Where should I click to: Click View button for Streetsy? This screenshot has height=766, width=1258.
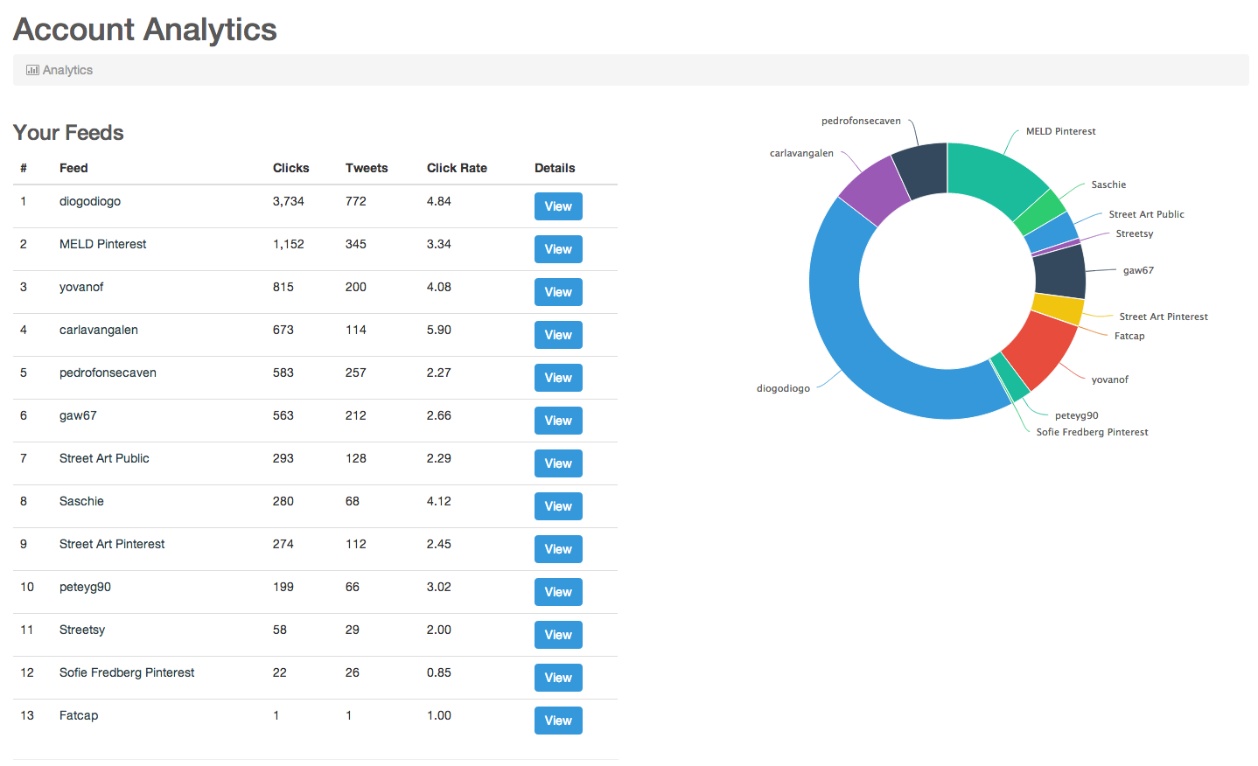(557, 635)
